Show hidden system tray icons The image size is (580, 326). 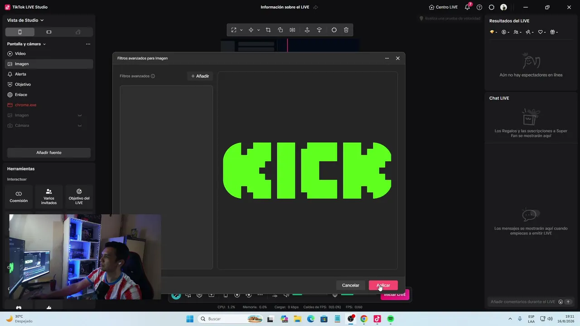click(x=510, y=319)
